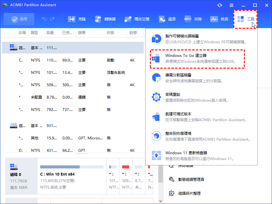
Task: Click the C: usage bar in disk map
Action: [72, 167]
